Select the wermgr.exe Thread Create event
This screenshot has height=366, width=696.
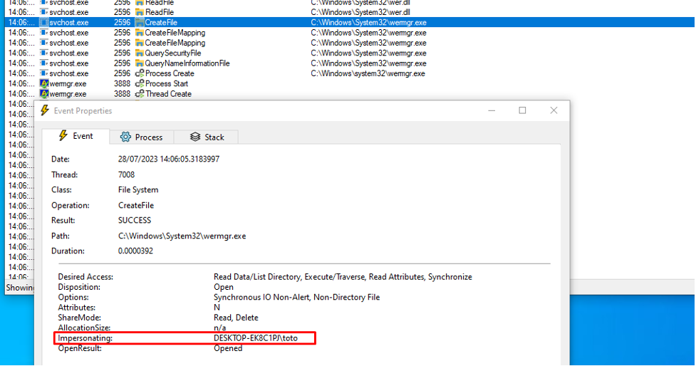tap(350, 93)
